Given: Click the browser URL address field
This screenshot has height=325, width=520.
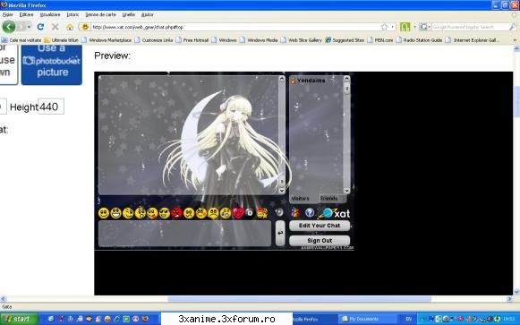Looking at the screenshot, I should click(235, 27).
